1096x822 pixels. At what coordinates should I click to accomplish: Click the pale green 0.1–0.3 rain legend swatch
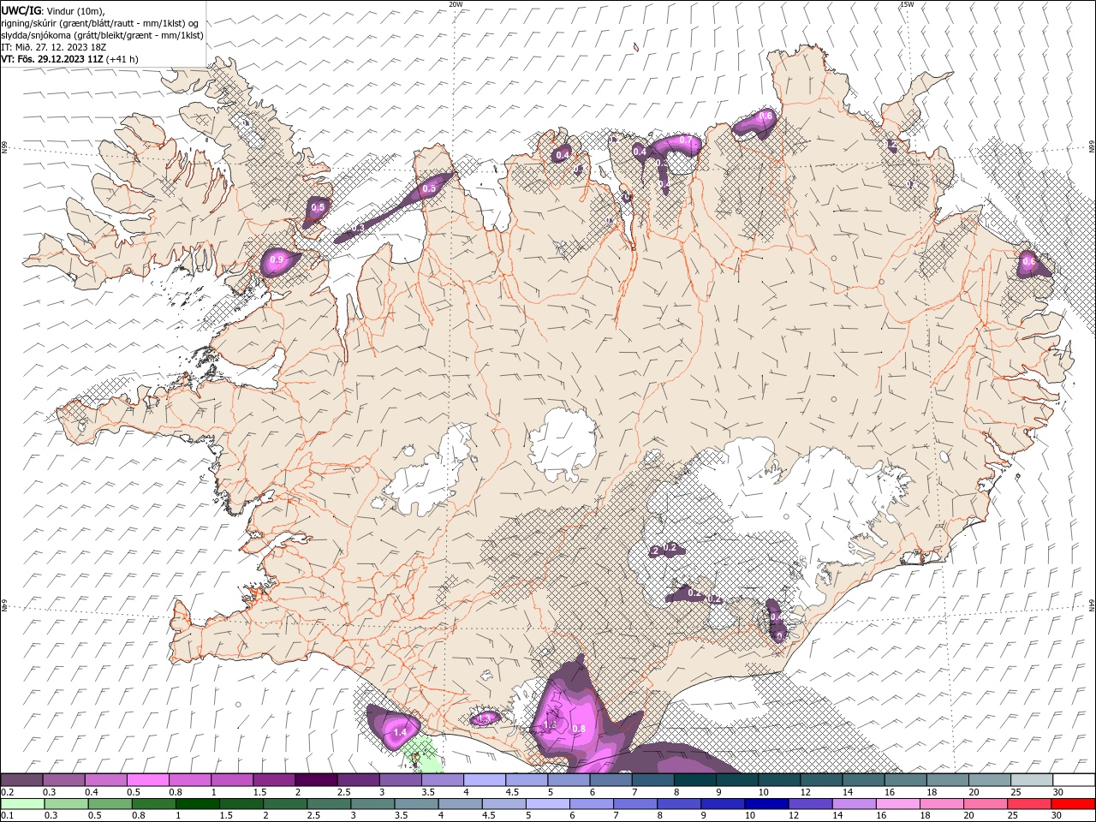coord(22,804)
